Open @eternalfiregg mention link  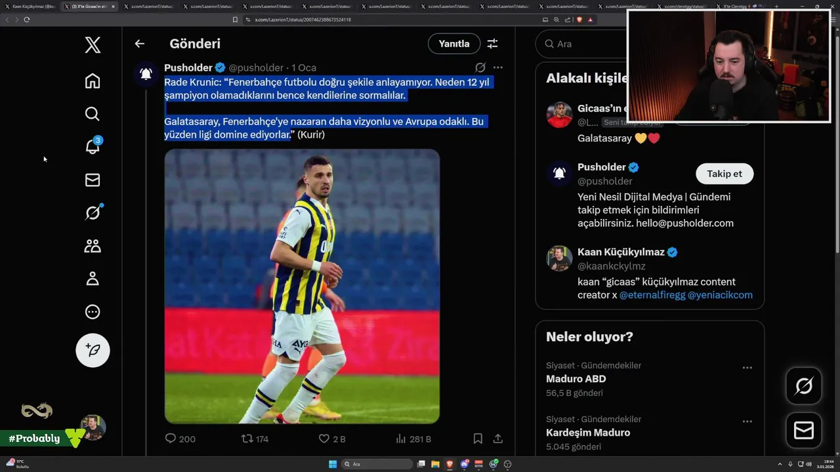click(652, 295)
